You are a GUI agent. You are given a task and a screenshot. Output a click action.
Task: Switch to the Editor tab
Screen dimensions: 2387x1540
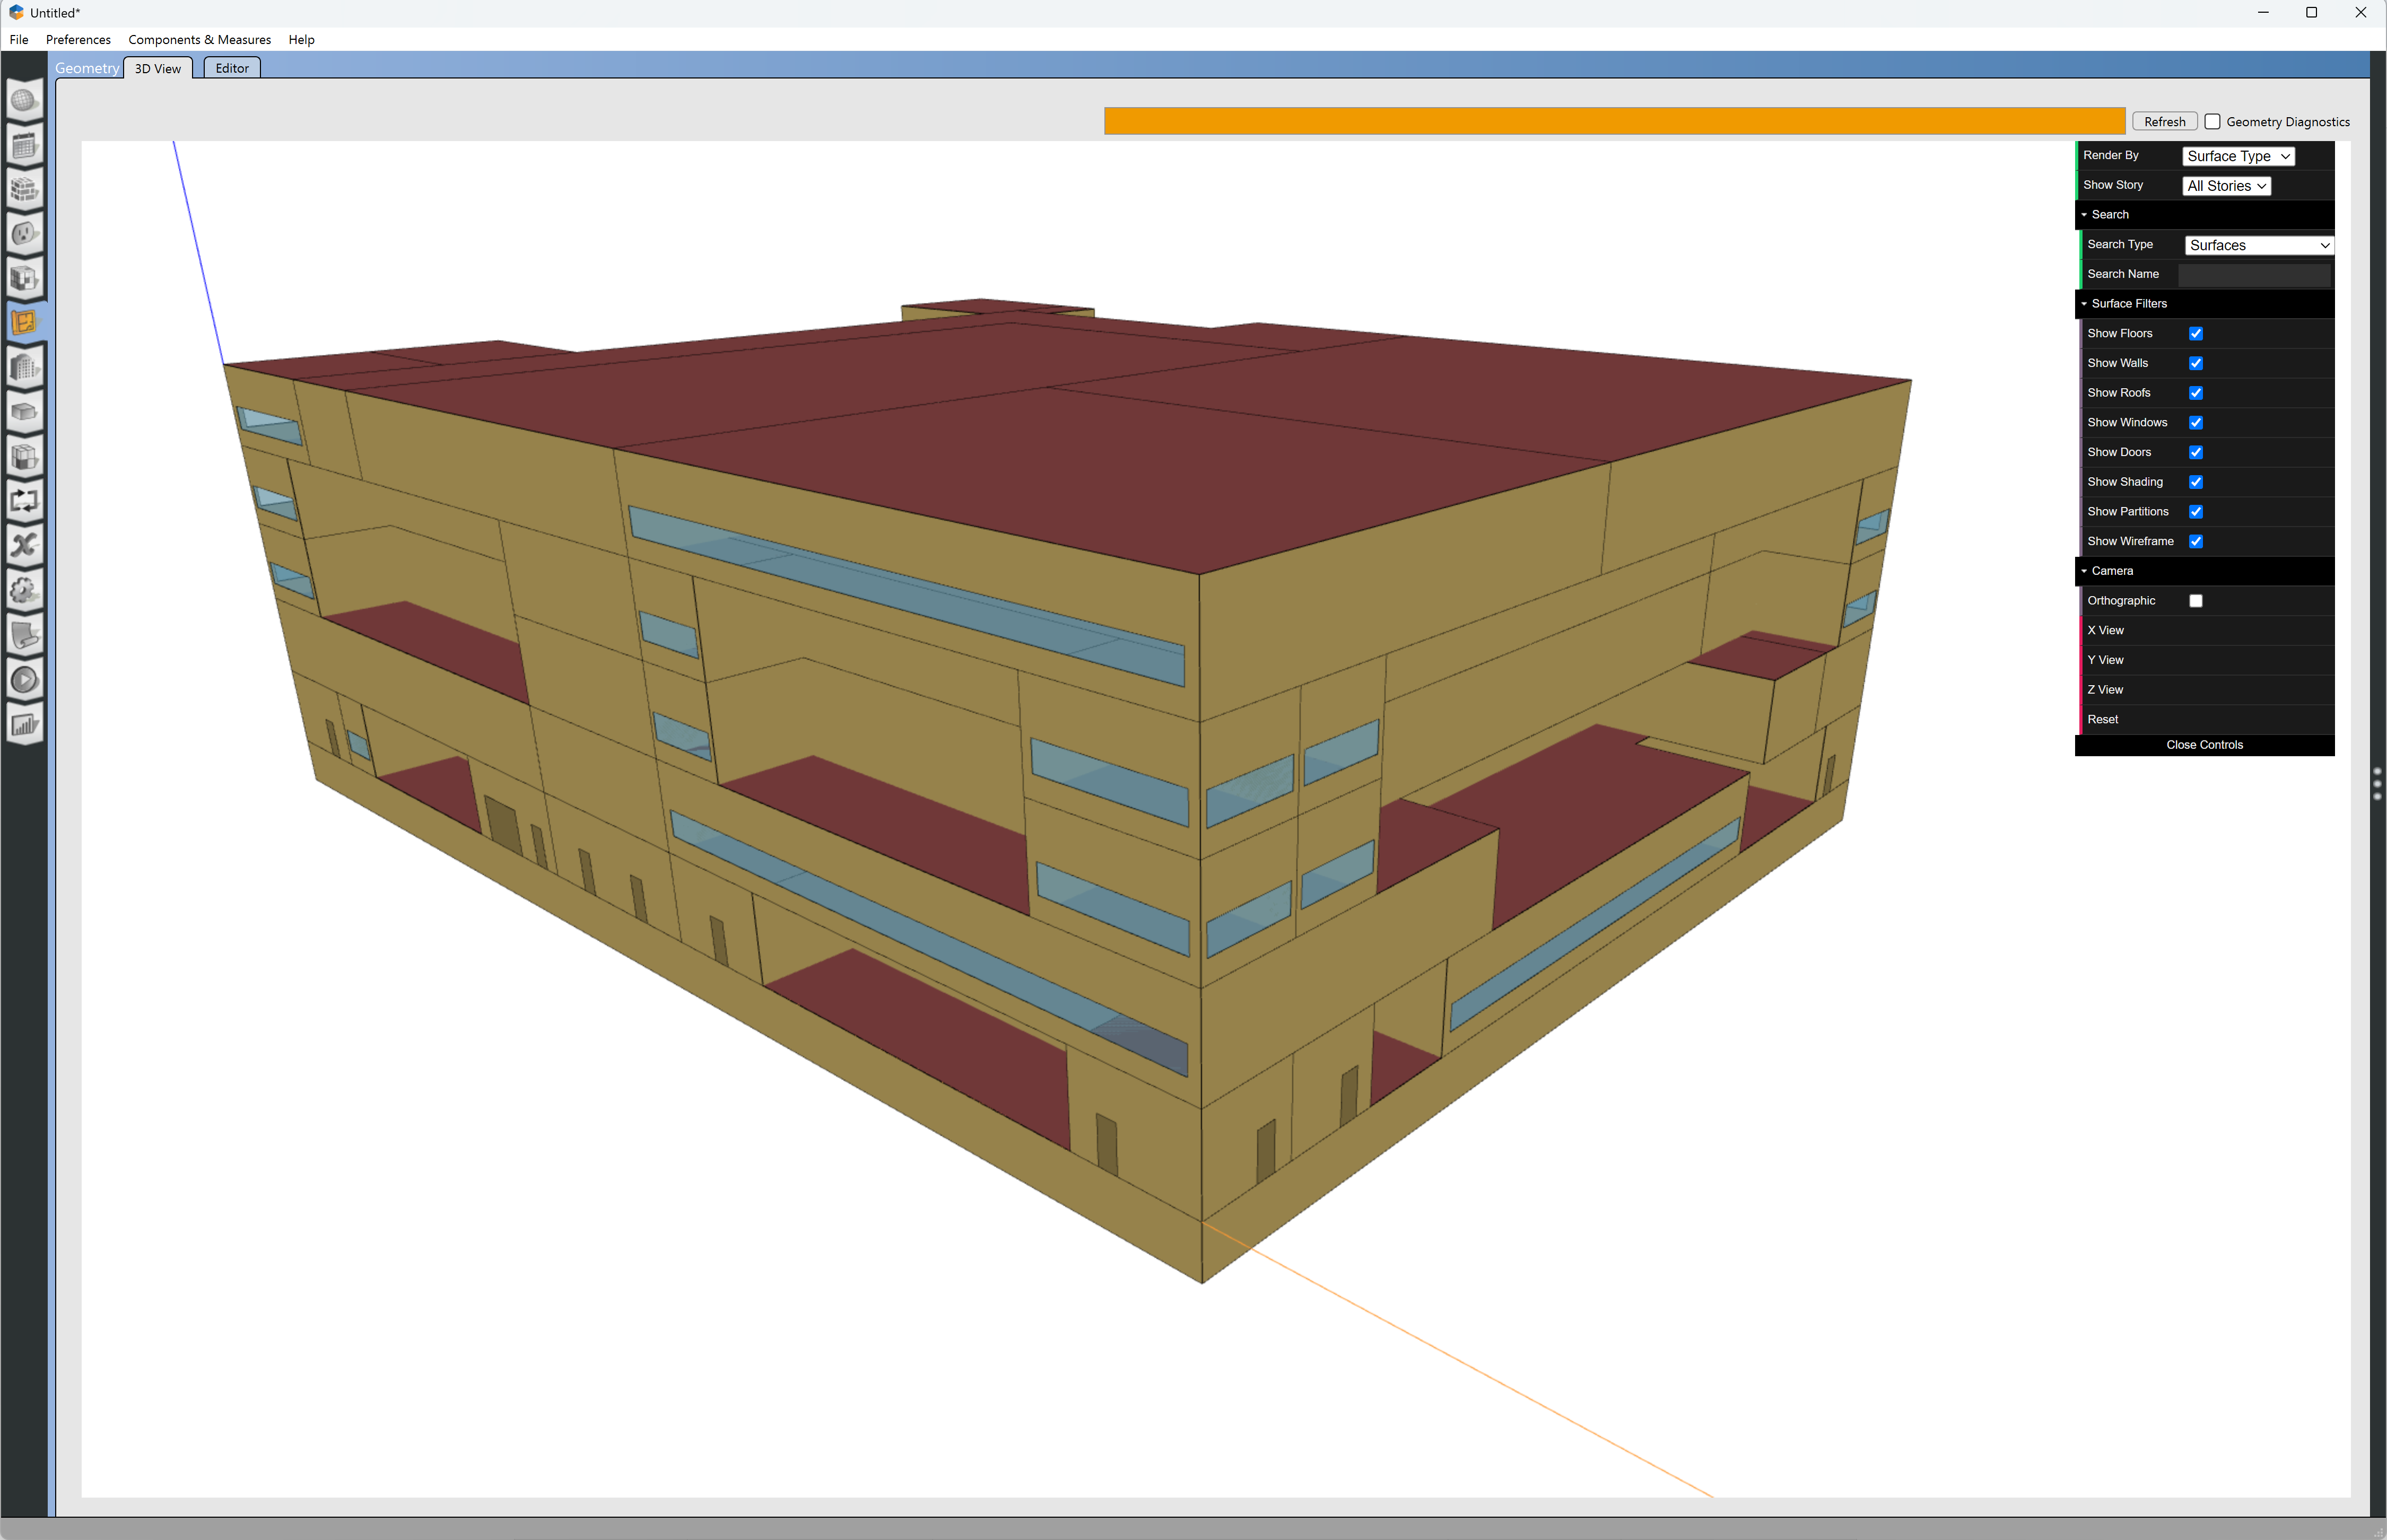232,68
